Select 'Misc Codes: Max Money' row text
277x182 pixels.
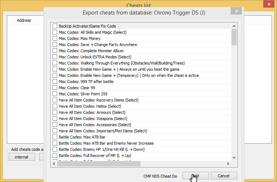(x=80, y=38)
